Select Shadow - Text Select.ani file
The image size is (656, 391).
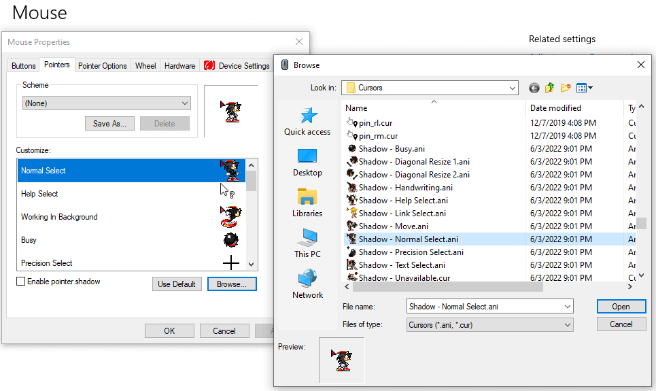[396, 265]
